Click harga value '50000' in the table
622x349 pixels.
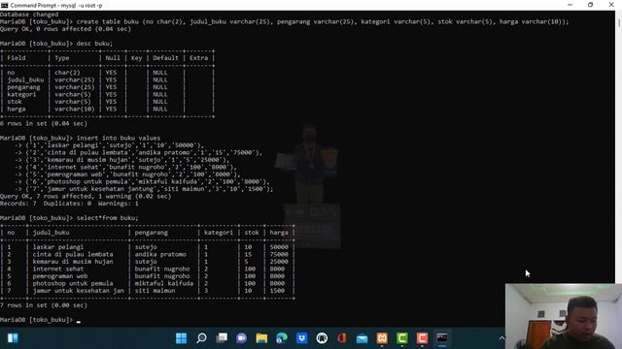279,247
